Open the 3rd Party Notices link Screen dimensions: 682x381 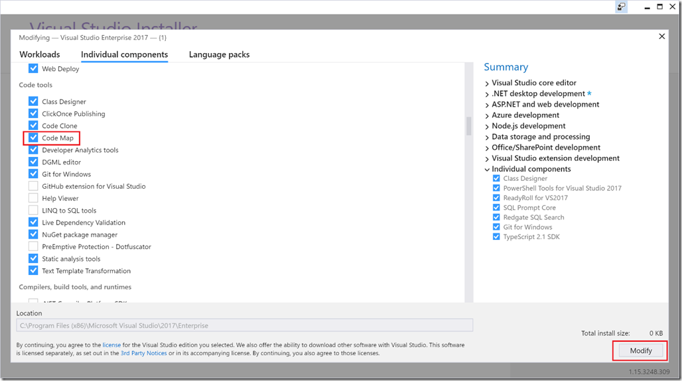click(x=143, y=353)
